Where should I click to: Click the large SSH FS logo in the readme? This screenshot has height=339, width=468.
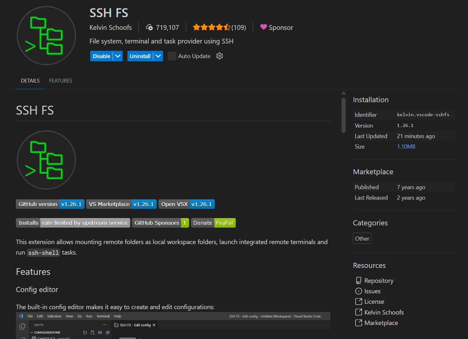click(x=46, y=160)
